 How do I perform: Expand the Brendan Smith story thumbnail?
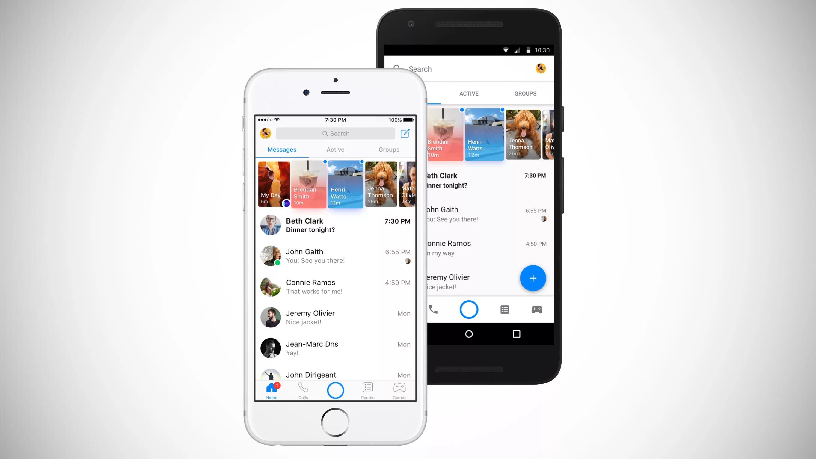(308, 183)
